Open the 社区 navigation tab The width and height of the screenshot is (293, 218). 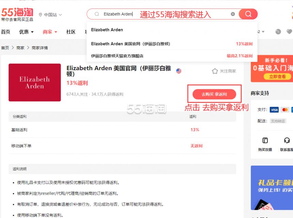[x=71, y=32]
